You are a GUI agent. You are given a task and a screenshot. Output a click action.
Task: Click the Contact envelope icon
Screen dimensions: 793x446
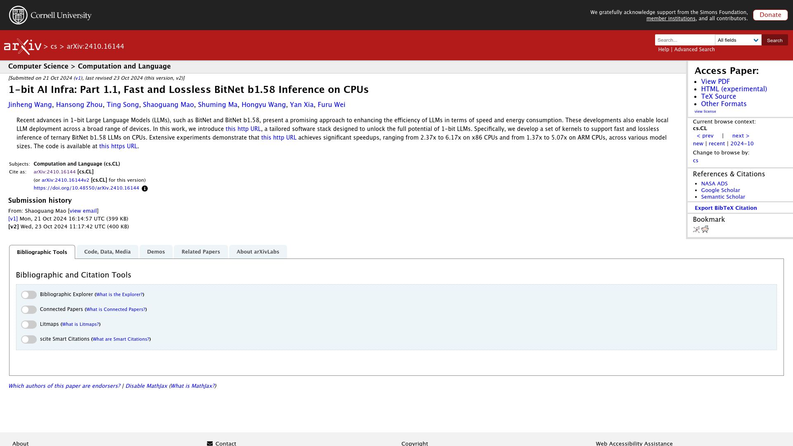pyautogui.click(x=210, y=443)
